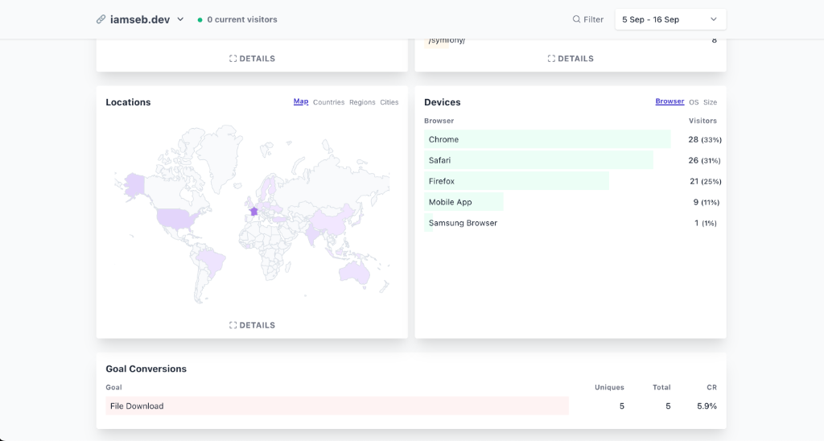The width and height of the screenshot is (824, 441).
Task: Click Australia on the world map
Action: click(x=354, y=272)
